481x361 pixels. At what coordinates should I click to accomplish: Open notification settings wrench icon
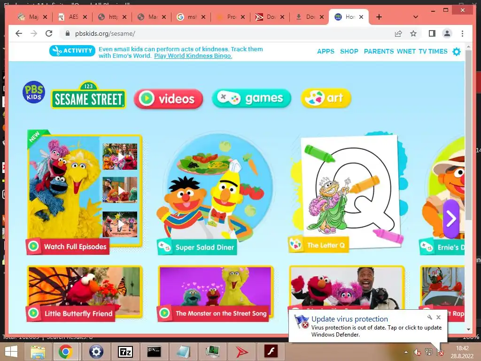(429, 317)
